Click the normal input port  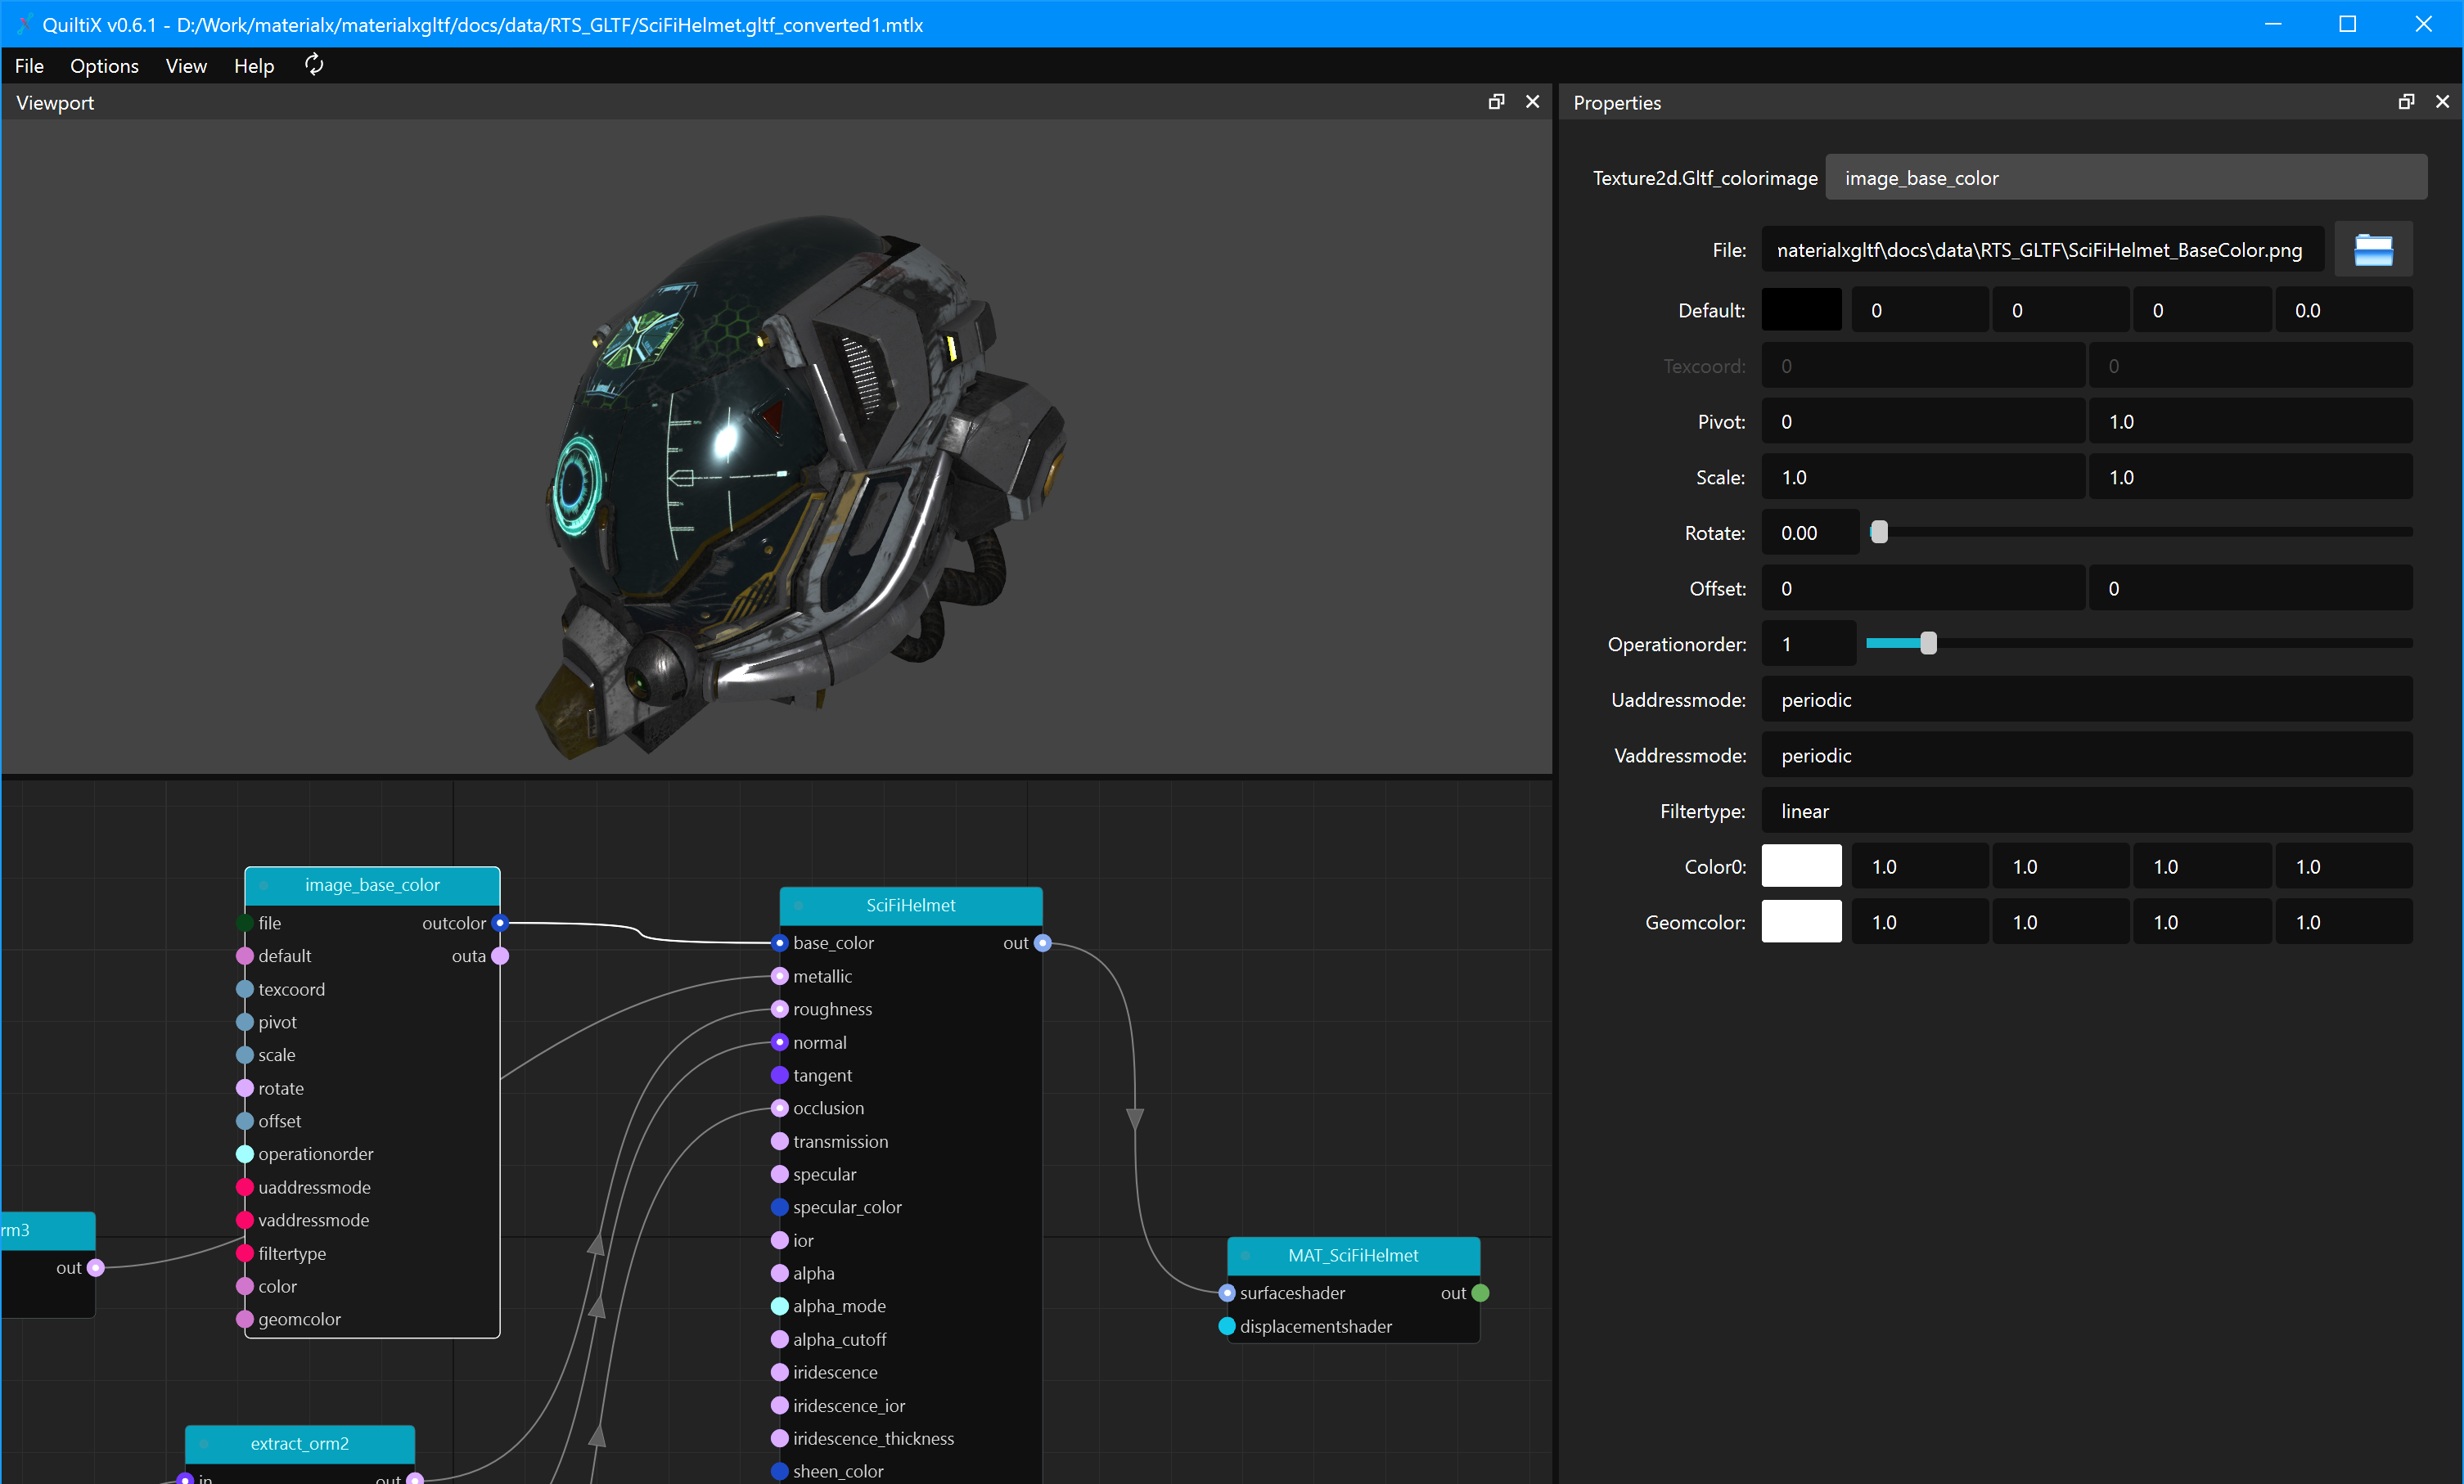point(780,1042)
